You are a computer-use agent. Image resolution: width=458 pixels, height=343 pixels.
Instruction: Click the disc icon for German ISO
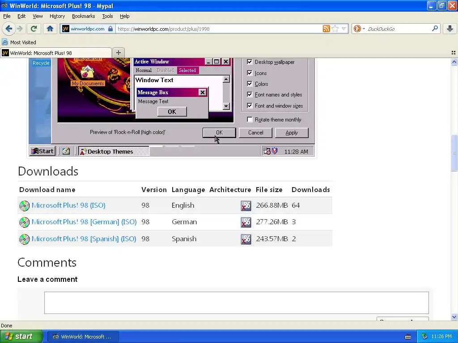tap(24, 222)
